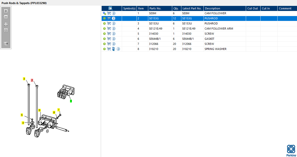This screenshot has width=297, height=157.
Task: Click the Comment column header
Action: tap(287, 8)
